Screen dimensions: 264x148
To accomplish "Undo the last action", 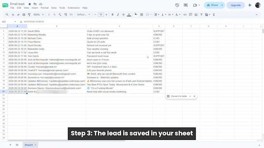I will click(x=13, y=15).
